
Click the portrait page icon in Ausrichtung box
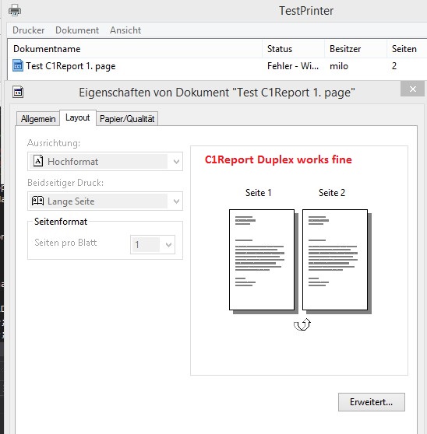(x=38, y=161)
